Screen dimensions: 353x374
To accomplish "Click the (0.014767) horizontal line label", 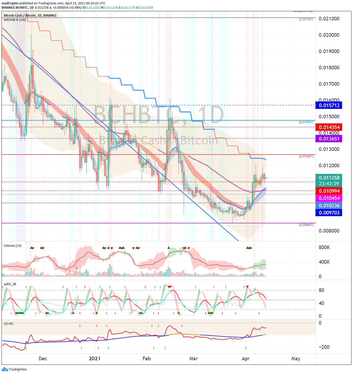I will 306,122.
